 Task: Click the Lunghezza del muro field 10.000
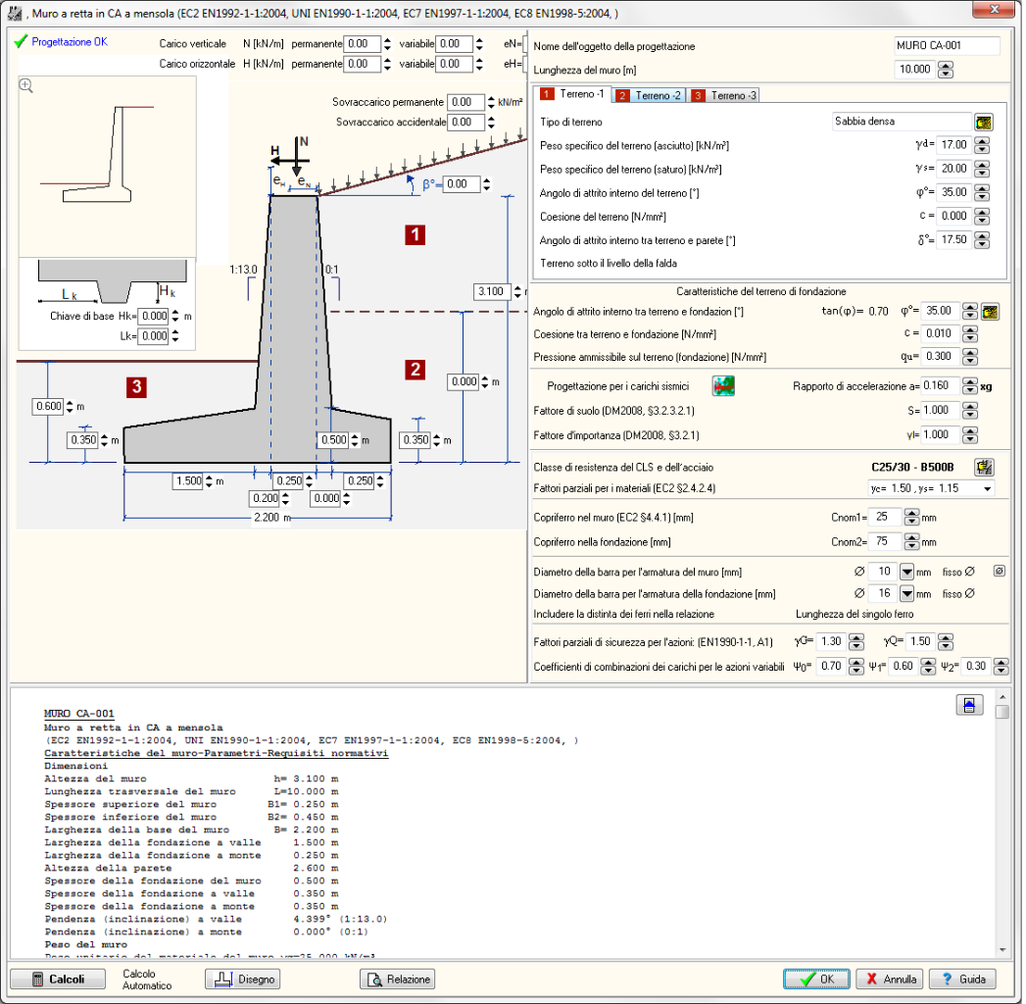point(914,70)
